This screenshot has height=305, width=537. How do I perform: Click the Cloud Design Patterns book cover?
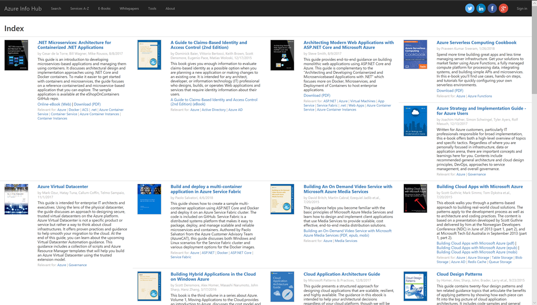[415, 286]
